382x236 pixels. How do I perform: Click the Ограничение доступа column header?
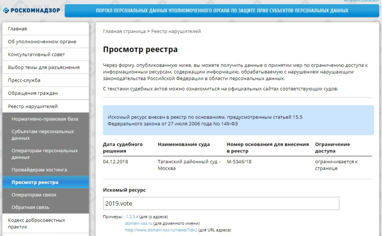pos(333,148)
